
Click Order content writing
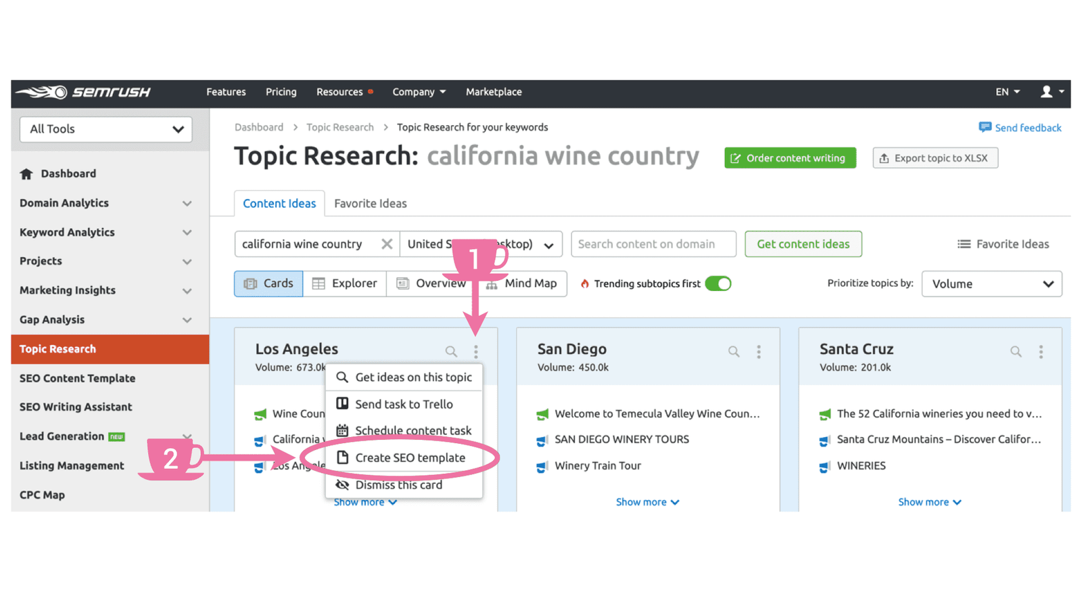click(790, 158)
